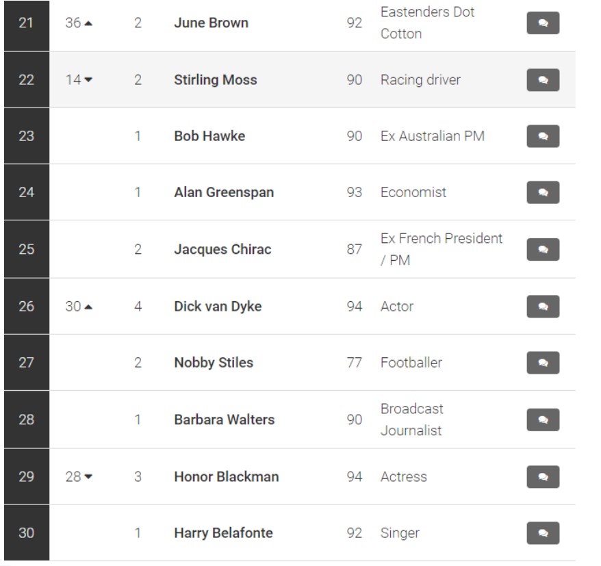Screen dimensions: 601x566
Task: Click the up arrow beside 36
Action: click(x=88, y=23)
